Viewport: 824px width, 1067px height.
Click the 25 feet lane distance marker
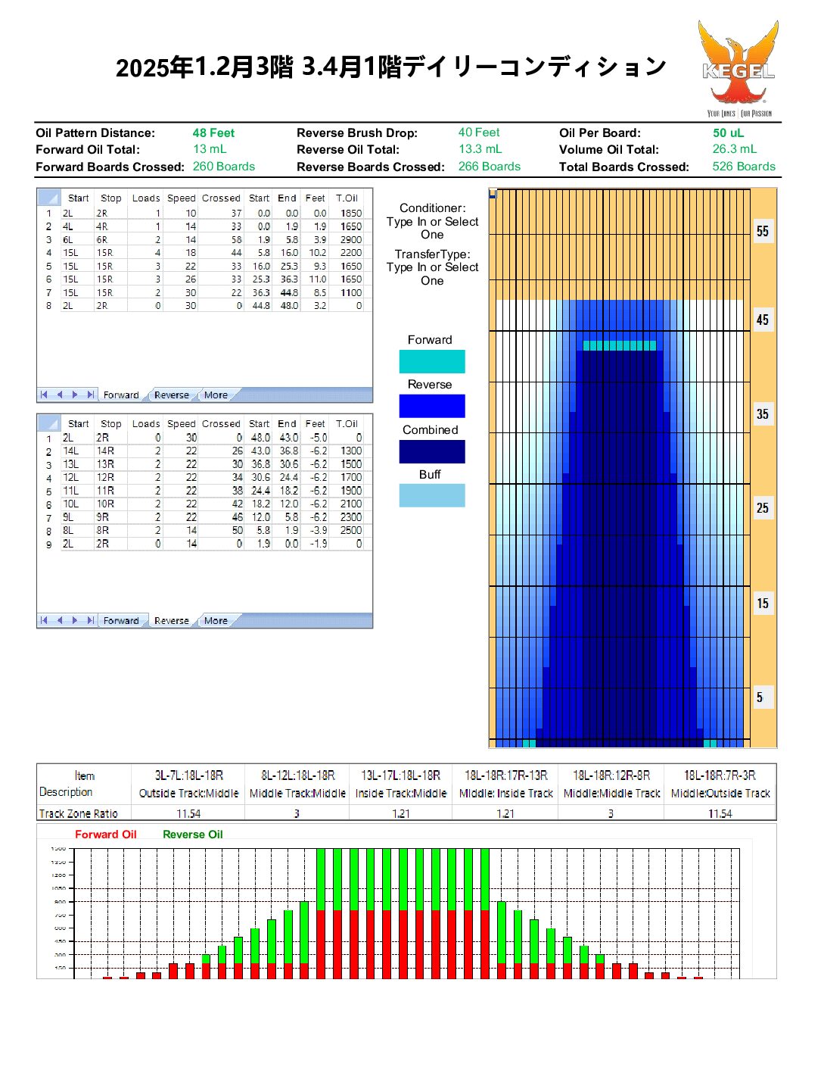coord(763,508)
